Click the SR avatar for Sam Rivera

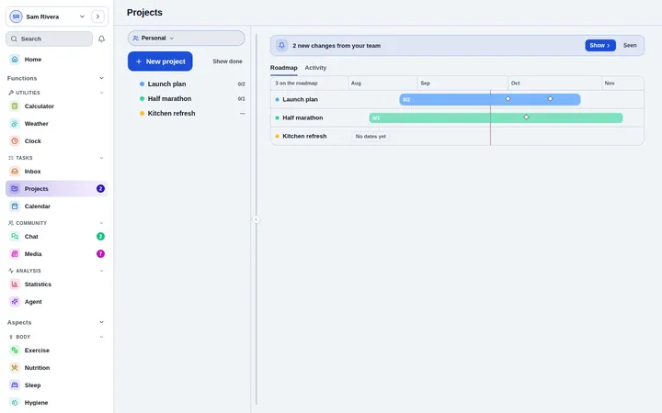16,17
